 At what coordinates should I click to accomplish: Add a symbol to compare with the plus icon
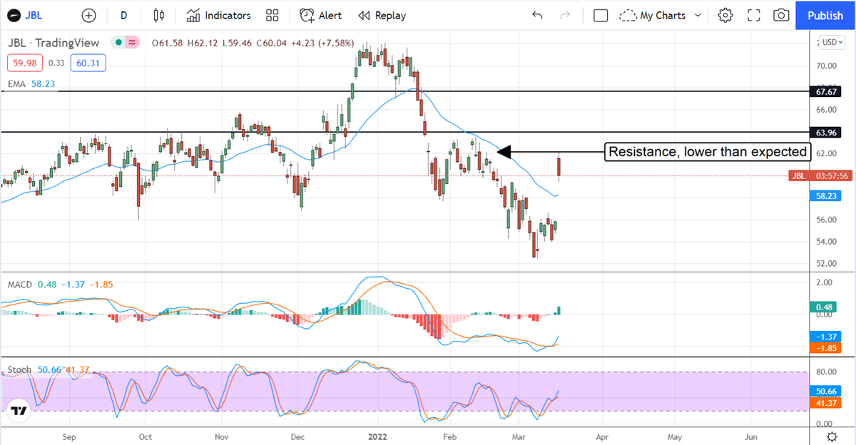click(88, 15)
